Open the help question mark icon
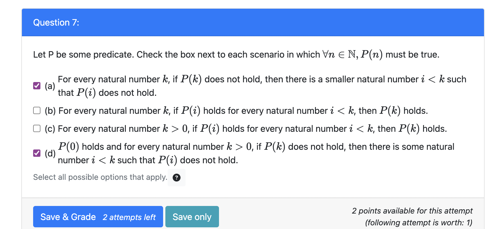Image resolution: width=493 pixels, height=229 pixels. click(x=176, y=178)
